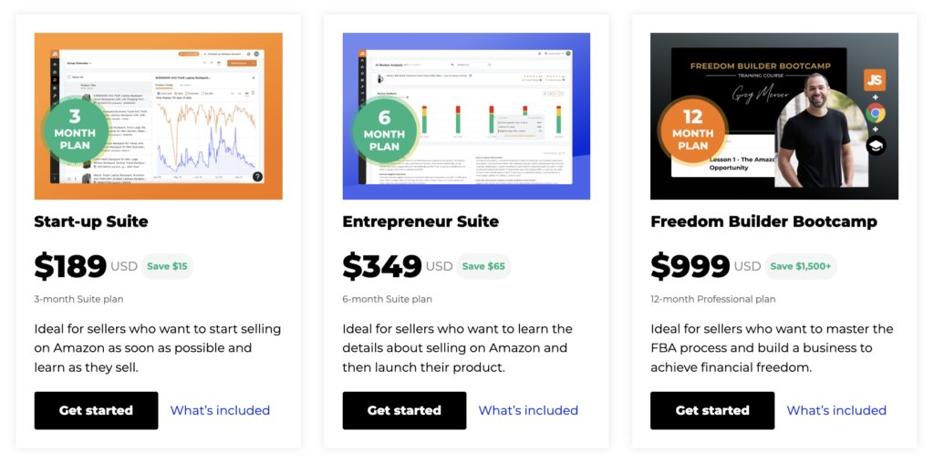The image size is (934, 463).
Task: Click the graduation cap icon
Action: click(876, 145)
